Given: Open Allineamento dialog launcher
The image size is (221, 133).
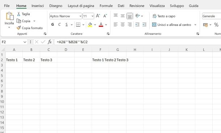Looking at the screenshot, I should [198, 34].
